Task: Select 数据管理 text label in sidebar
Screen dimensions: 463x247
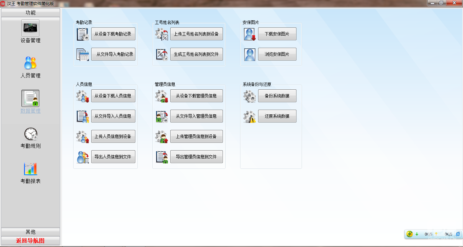Action: pyautogui.click(x=31, y=111)
